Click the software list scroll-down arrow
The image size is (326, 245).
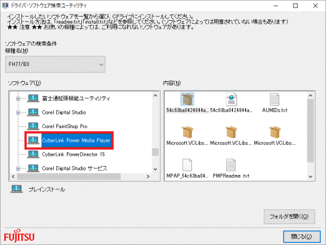pos(155,169)
